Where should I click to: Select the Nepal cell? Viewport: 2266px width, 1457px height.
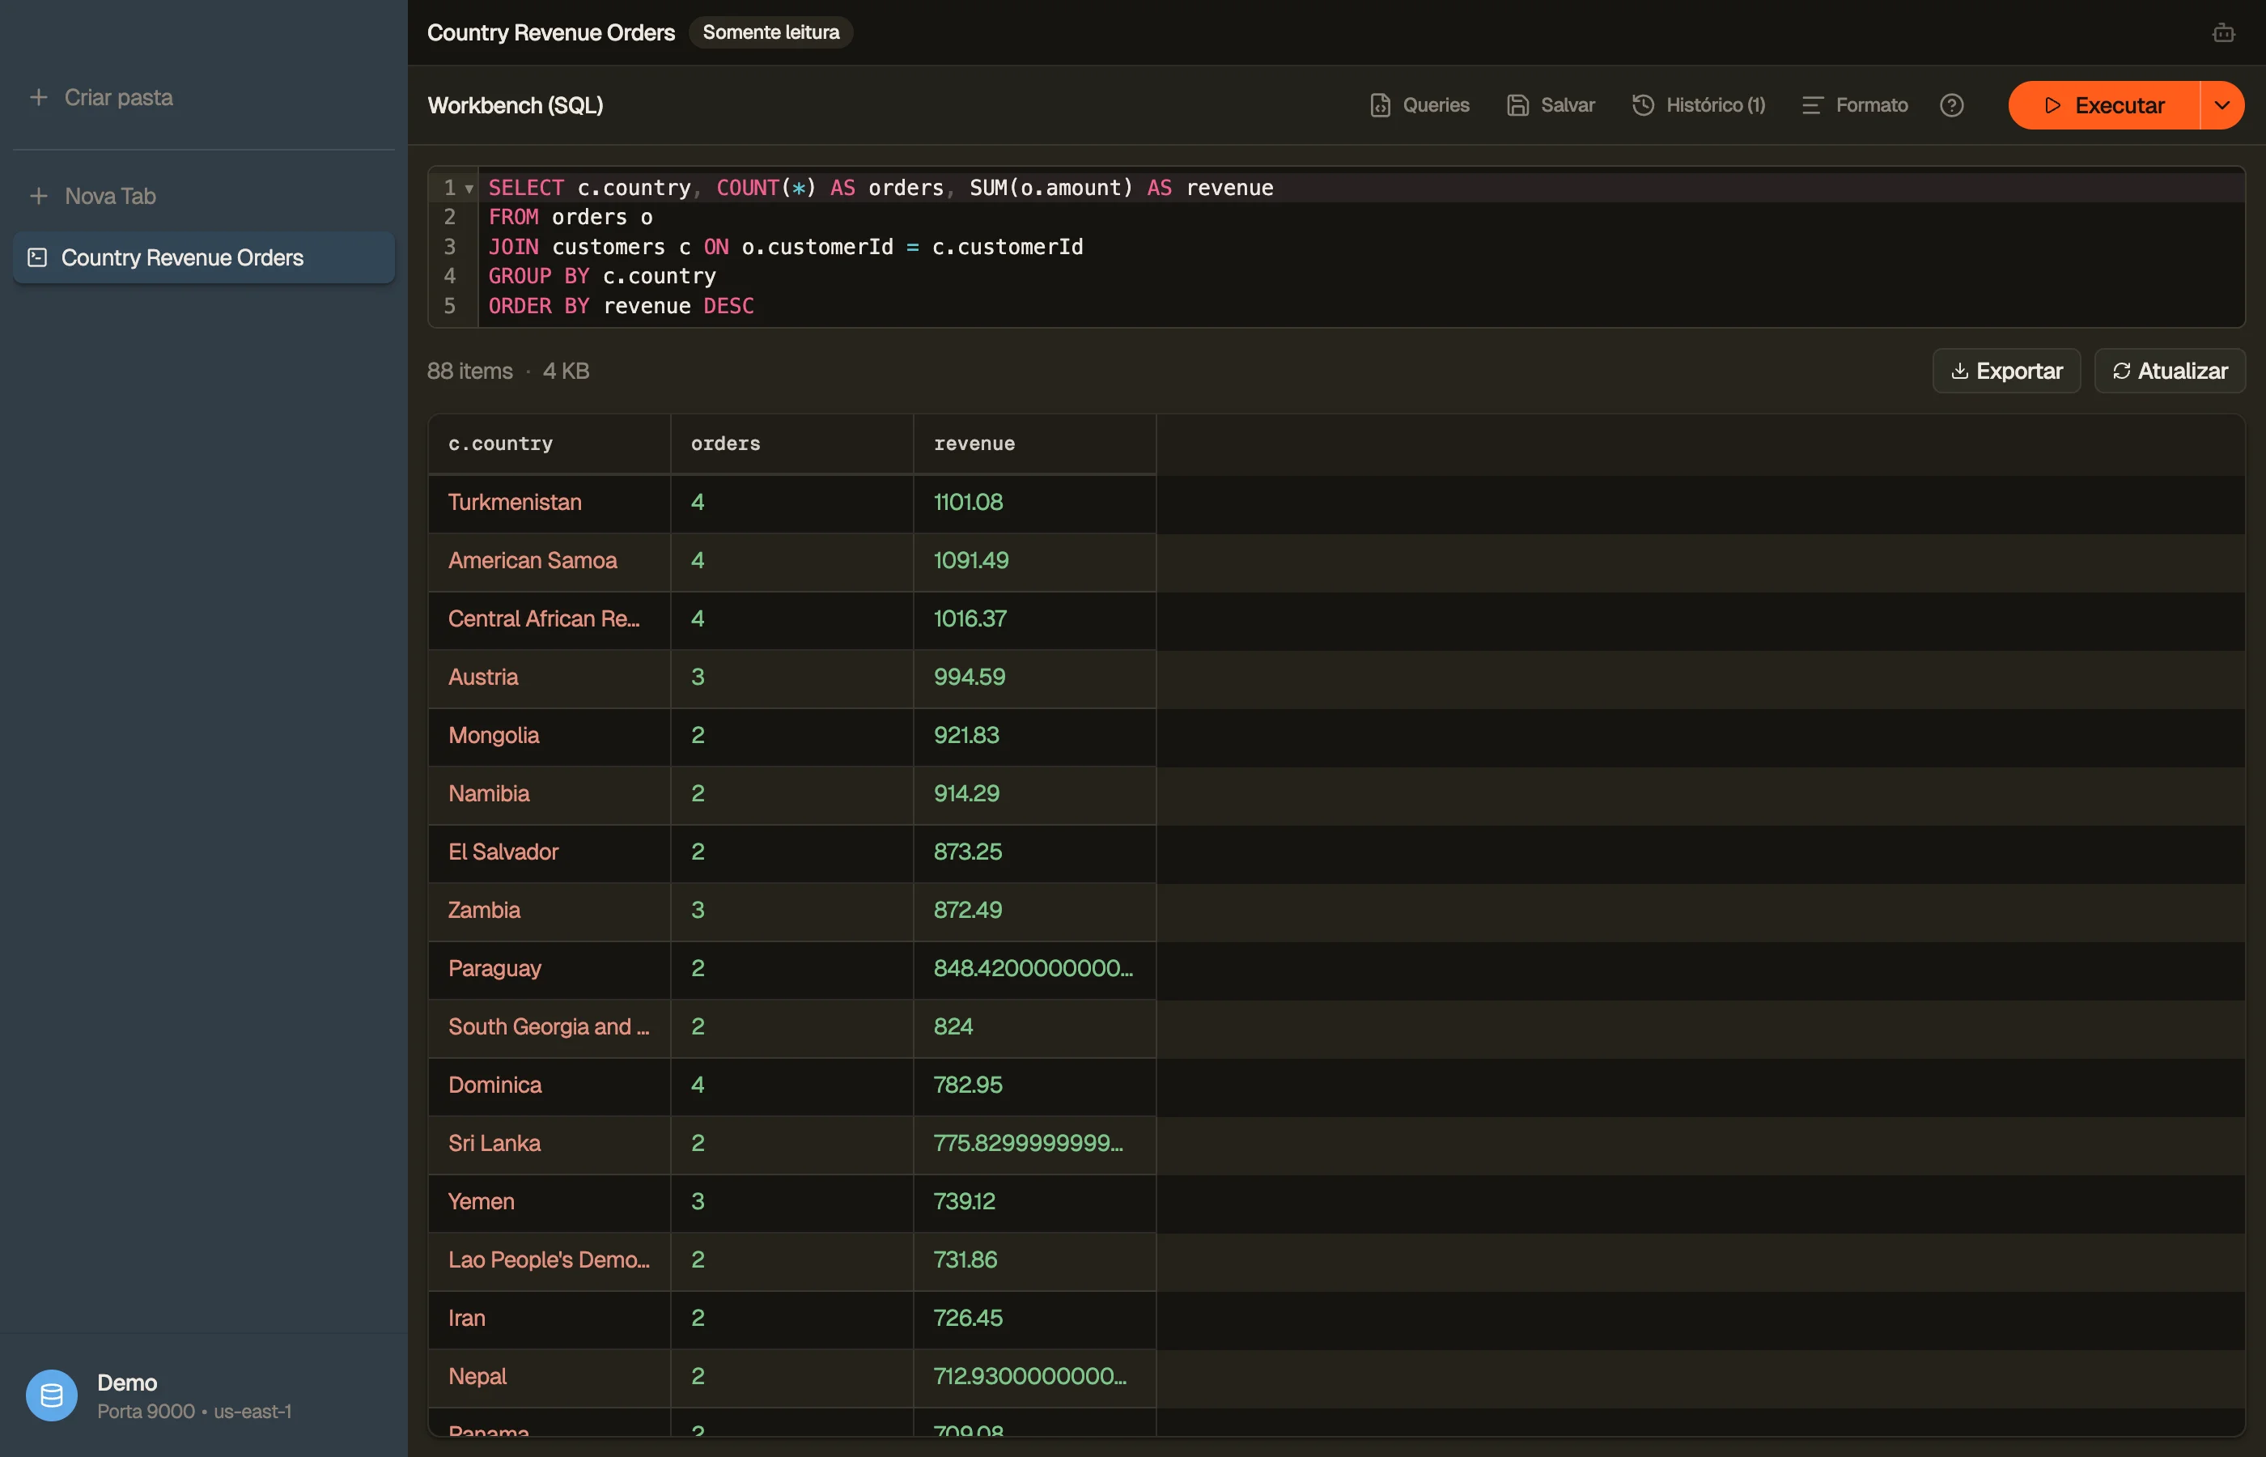[x=550, y=1377]
